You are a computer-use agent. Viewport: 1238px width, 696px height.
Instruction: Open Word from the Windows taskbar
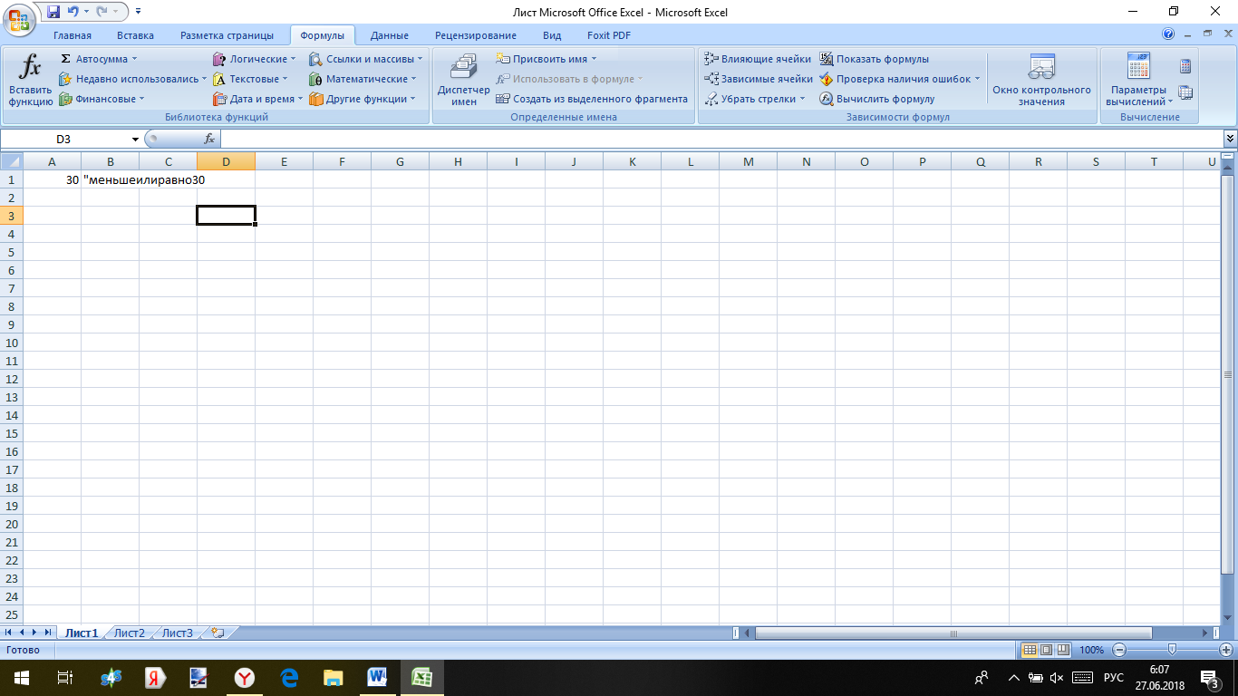pyautogui.click(x=378, y=677)
